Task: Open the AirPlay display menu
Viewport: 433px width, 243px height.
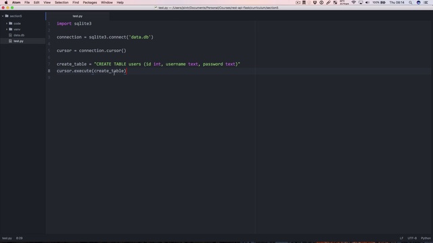Action: tap(361, 3)
